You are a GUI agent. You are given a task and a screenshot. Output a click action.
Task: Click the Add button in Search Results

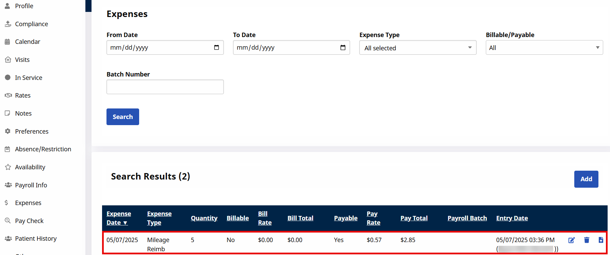point(586,179)
